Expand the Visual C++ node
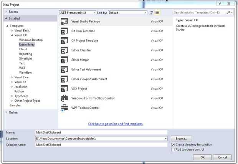The image size is (238, 164). tap(12, 77)
